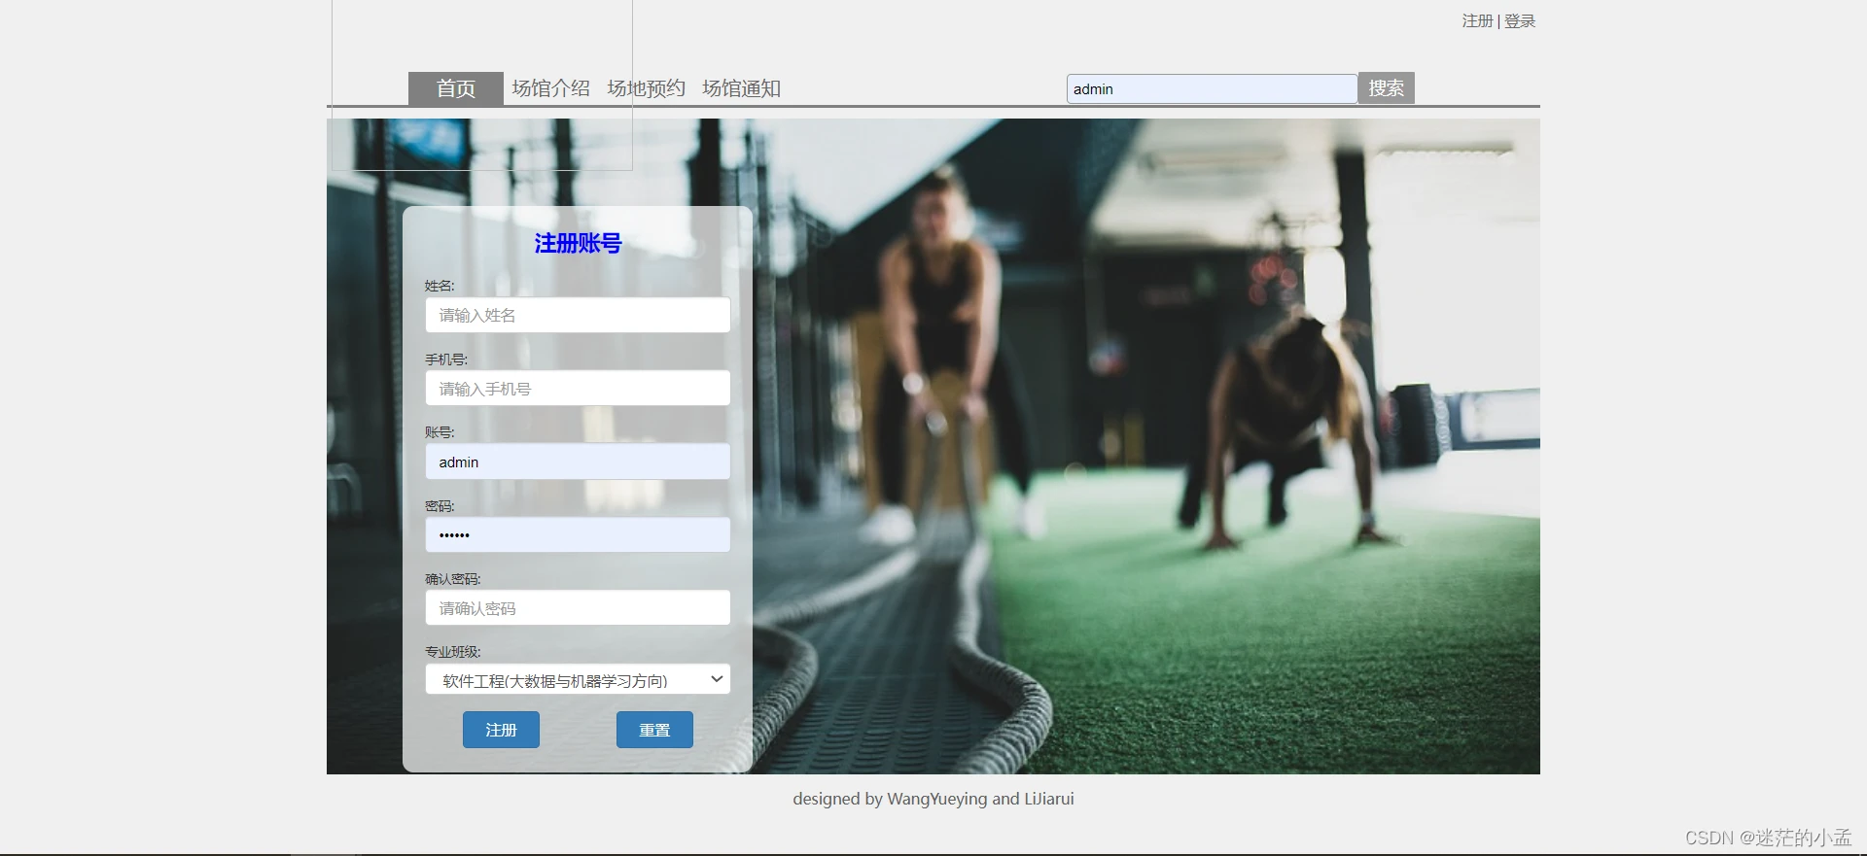Click the 手机号 input field

click(578, 389)
